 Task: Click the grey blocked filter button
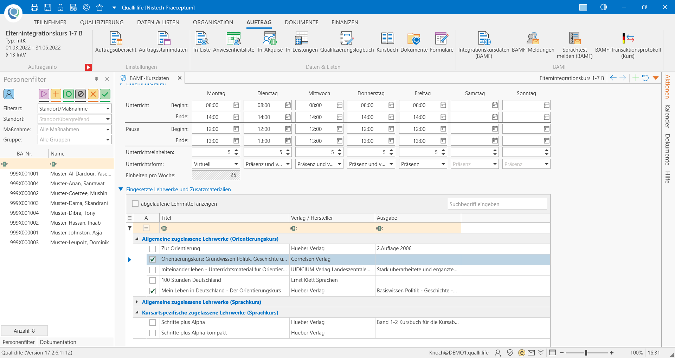tap(81, 94)
